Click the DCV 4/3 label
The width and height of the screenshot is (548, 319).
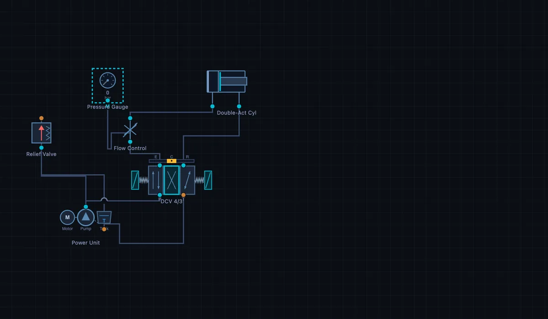172,201
